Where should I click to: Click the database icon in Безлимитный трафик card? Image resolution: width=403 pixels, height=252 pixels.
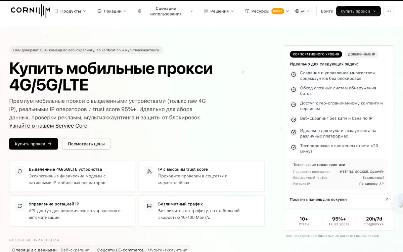(x=149, y=206)
